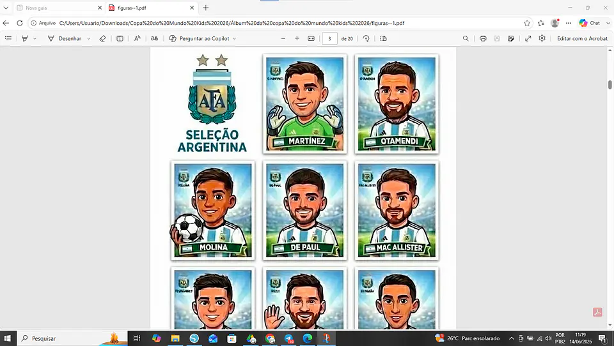Image resolution: width=614 pixels, height=346 pixels.
Task: Click the save icon
Action: (x=497, y=38)
